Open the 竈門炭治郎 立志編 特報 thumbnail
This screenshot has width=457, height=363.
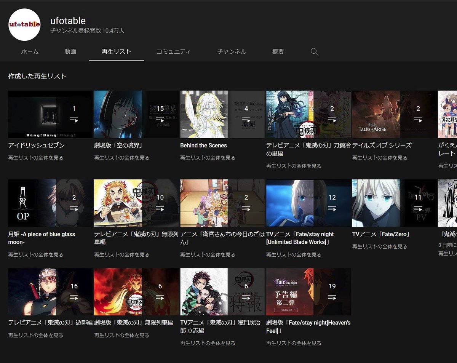pos(222,292)
